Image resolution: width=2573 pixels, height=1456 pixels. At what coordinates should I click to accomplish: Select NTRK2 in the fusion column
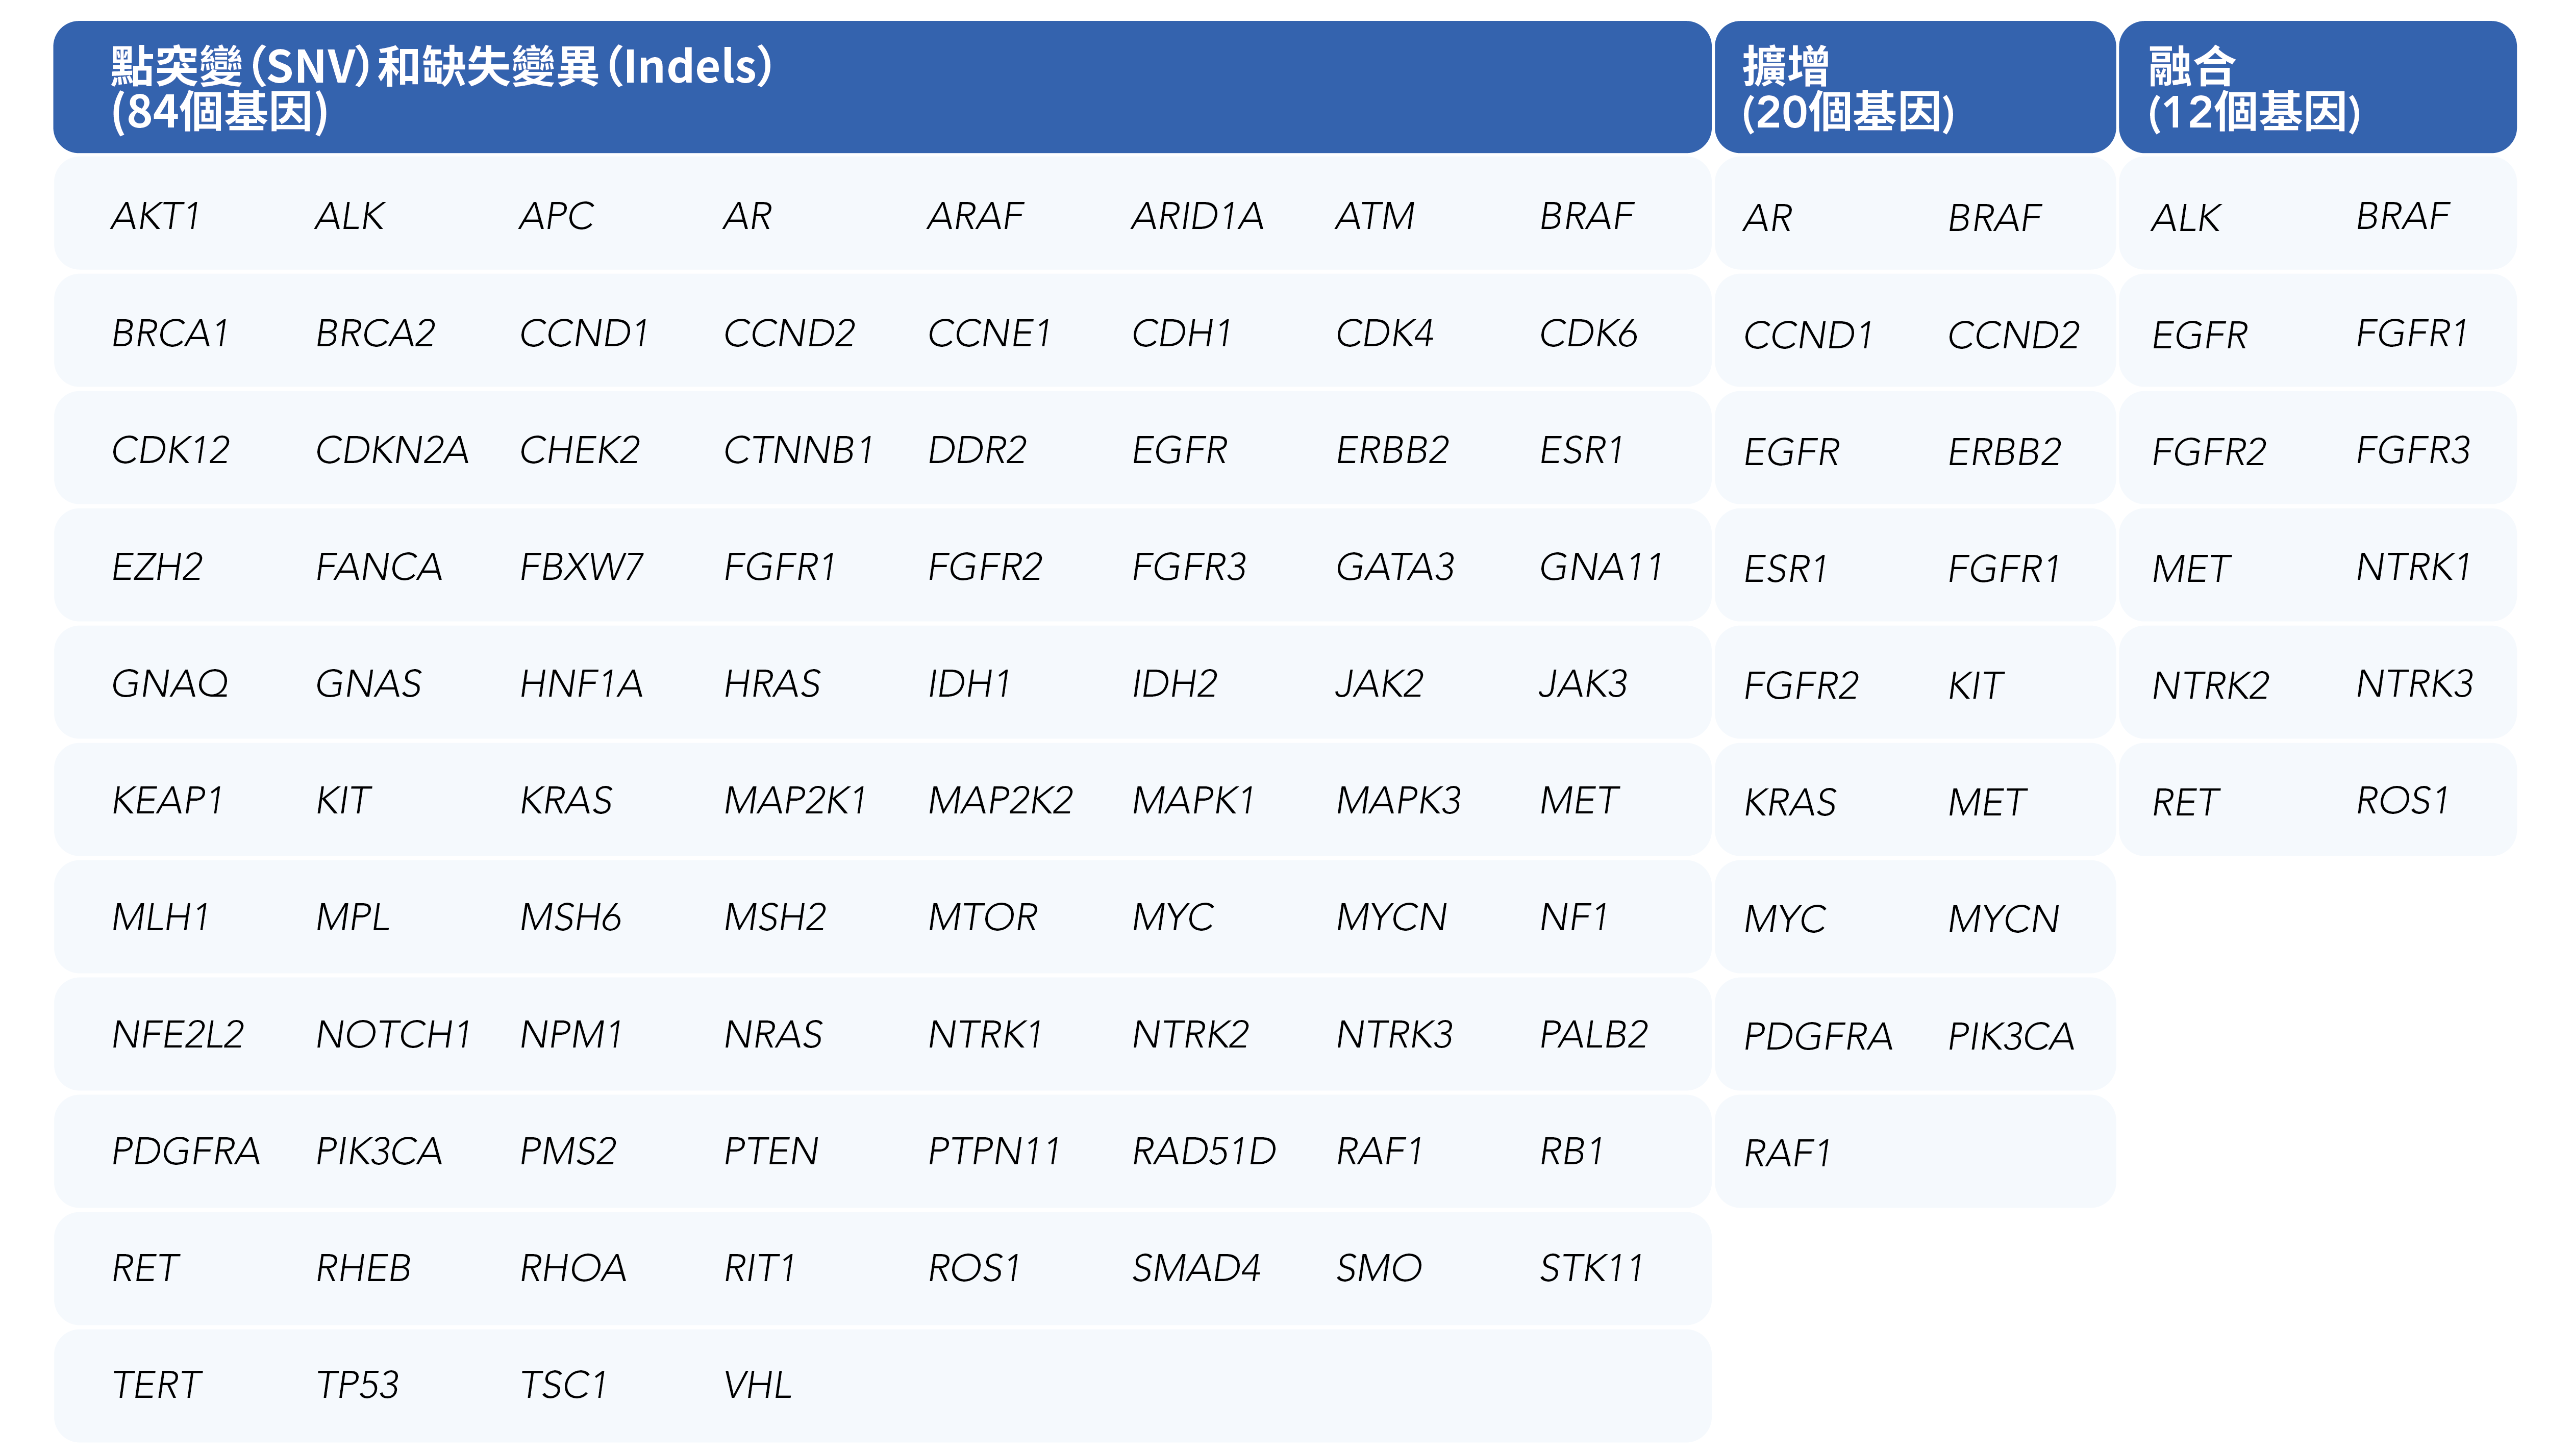[2210, 686]
